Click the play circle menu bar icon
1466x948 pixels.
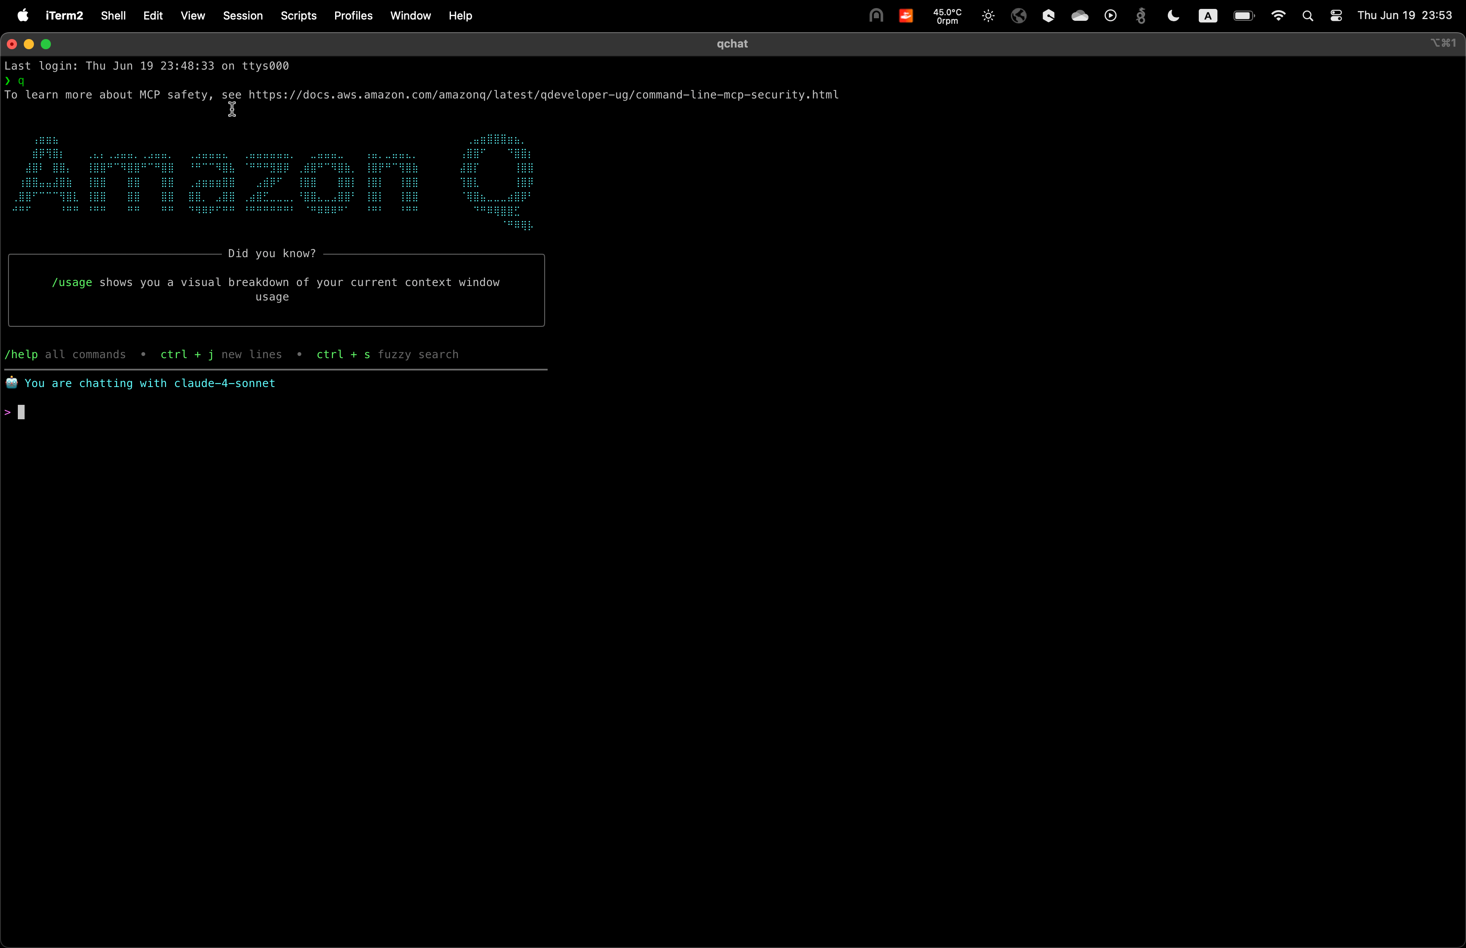point(1110,16)
